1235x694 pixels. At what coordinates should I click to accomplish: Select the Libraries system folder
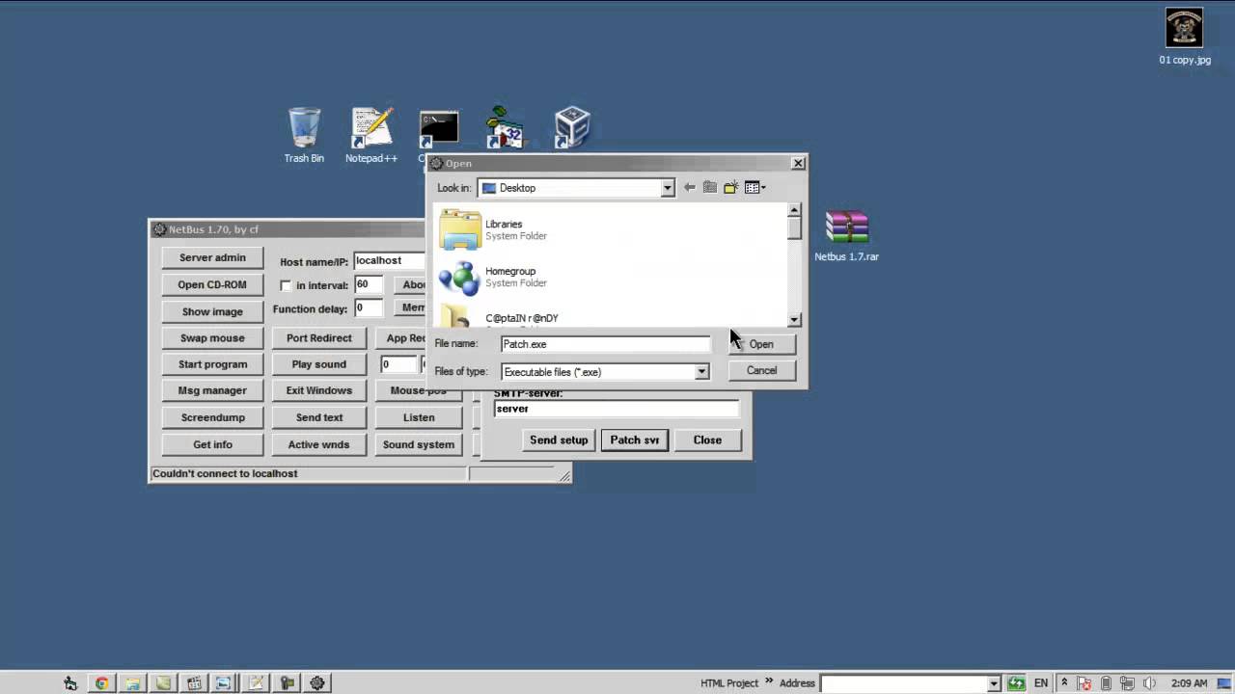[492, 229]
